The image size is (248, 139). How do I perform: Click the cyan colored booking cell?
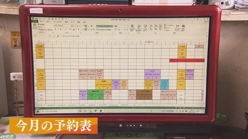coord(165,84)
